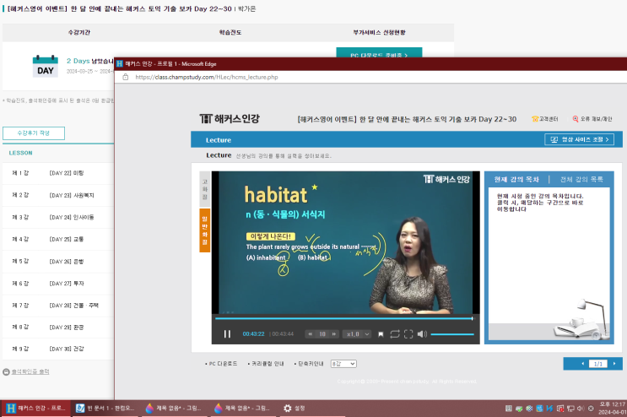Open 오류 제보/개인 link
The height and width of the screenshot is (417, 627).
tap(592, 119)
